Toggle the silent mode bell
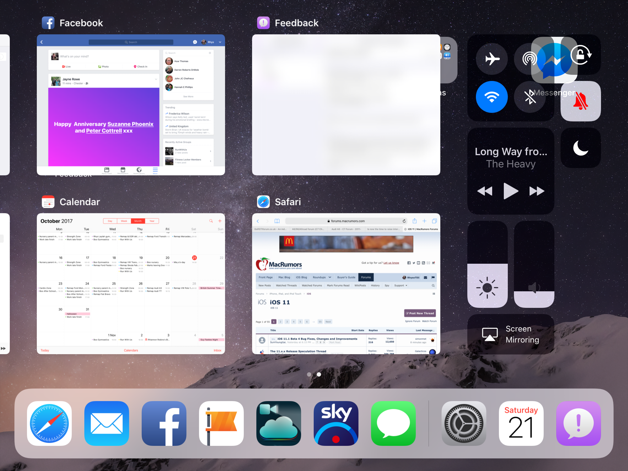 click(x=581, y=101)
